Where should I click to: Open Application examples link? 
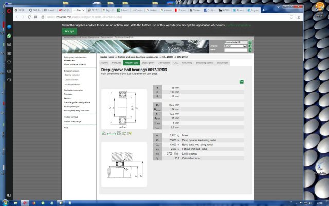point(73,90)
